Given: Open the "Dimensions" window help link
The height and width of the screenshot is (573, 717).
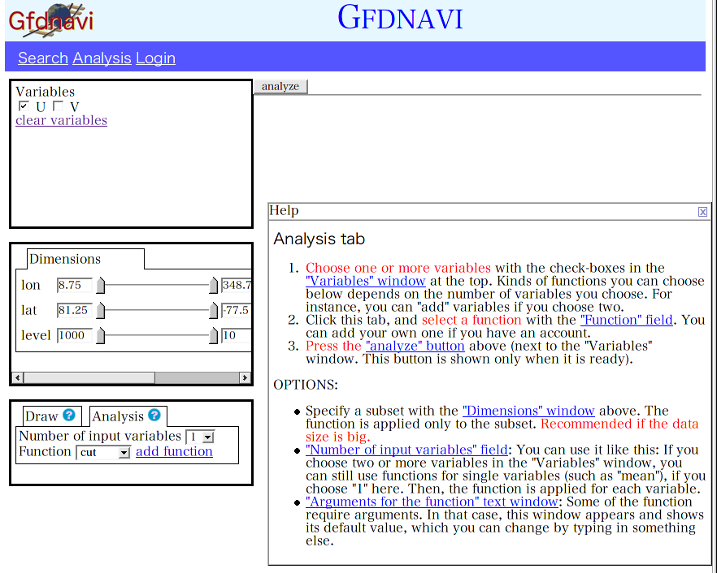Looking at the screenshot, I should [528, 411].
